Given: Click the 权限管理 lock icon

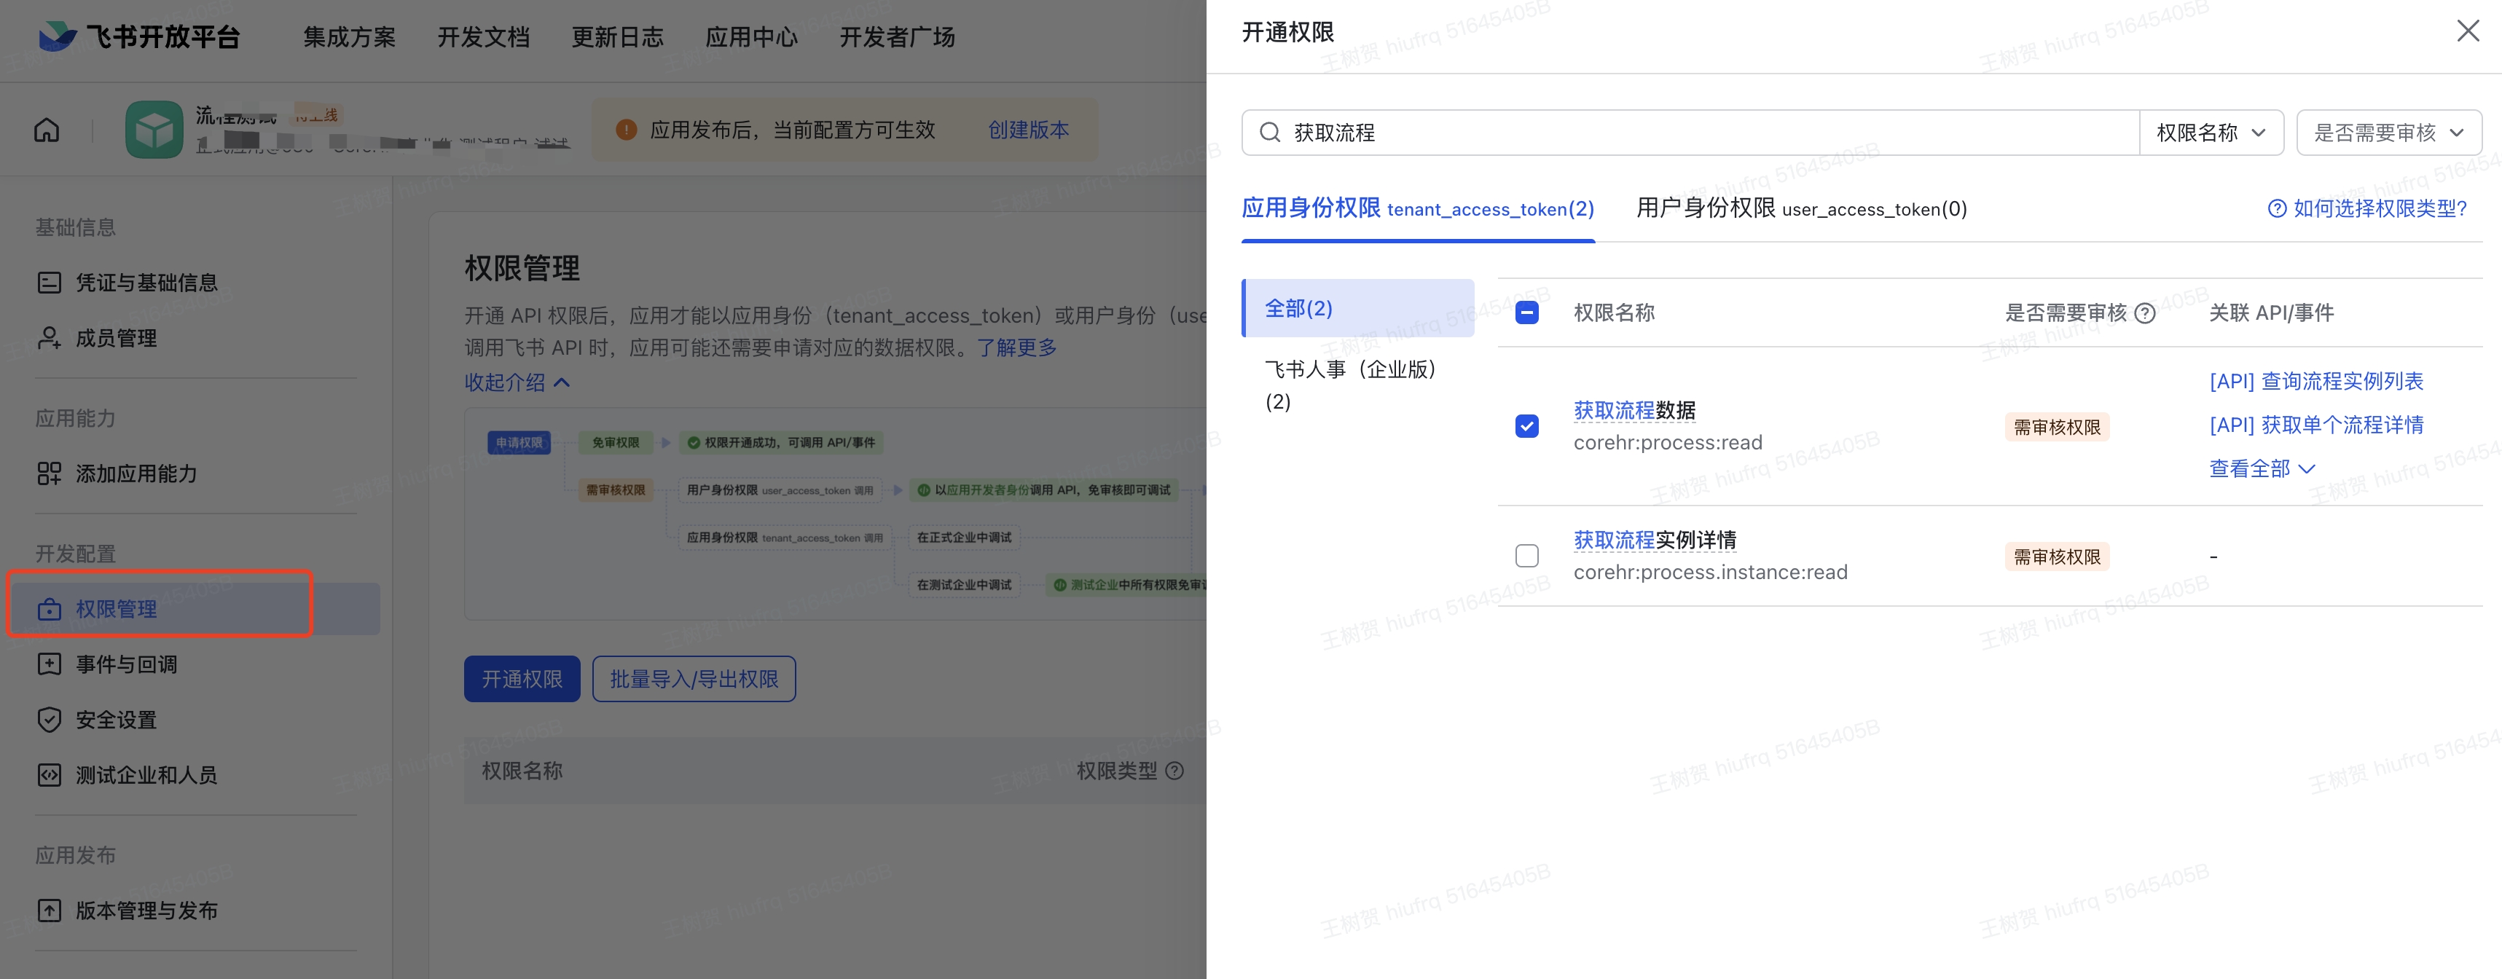Looking at the screenshot, I should [x=49, y=609].
